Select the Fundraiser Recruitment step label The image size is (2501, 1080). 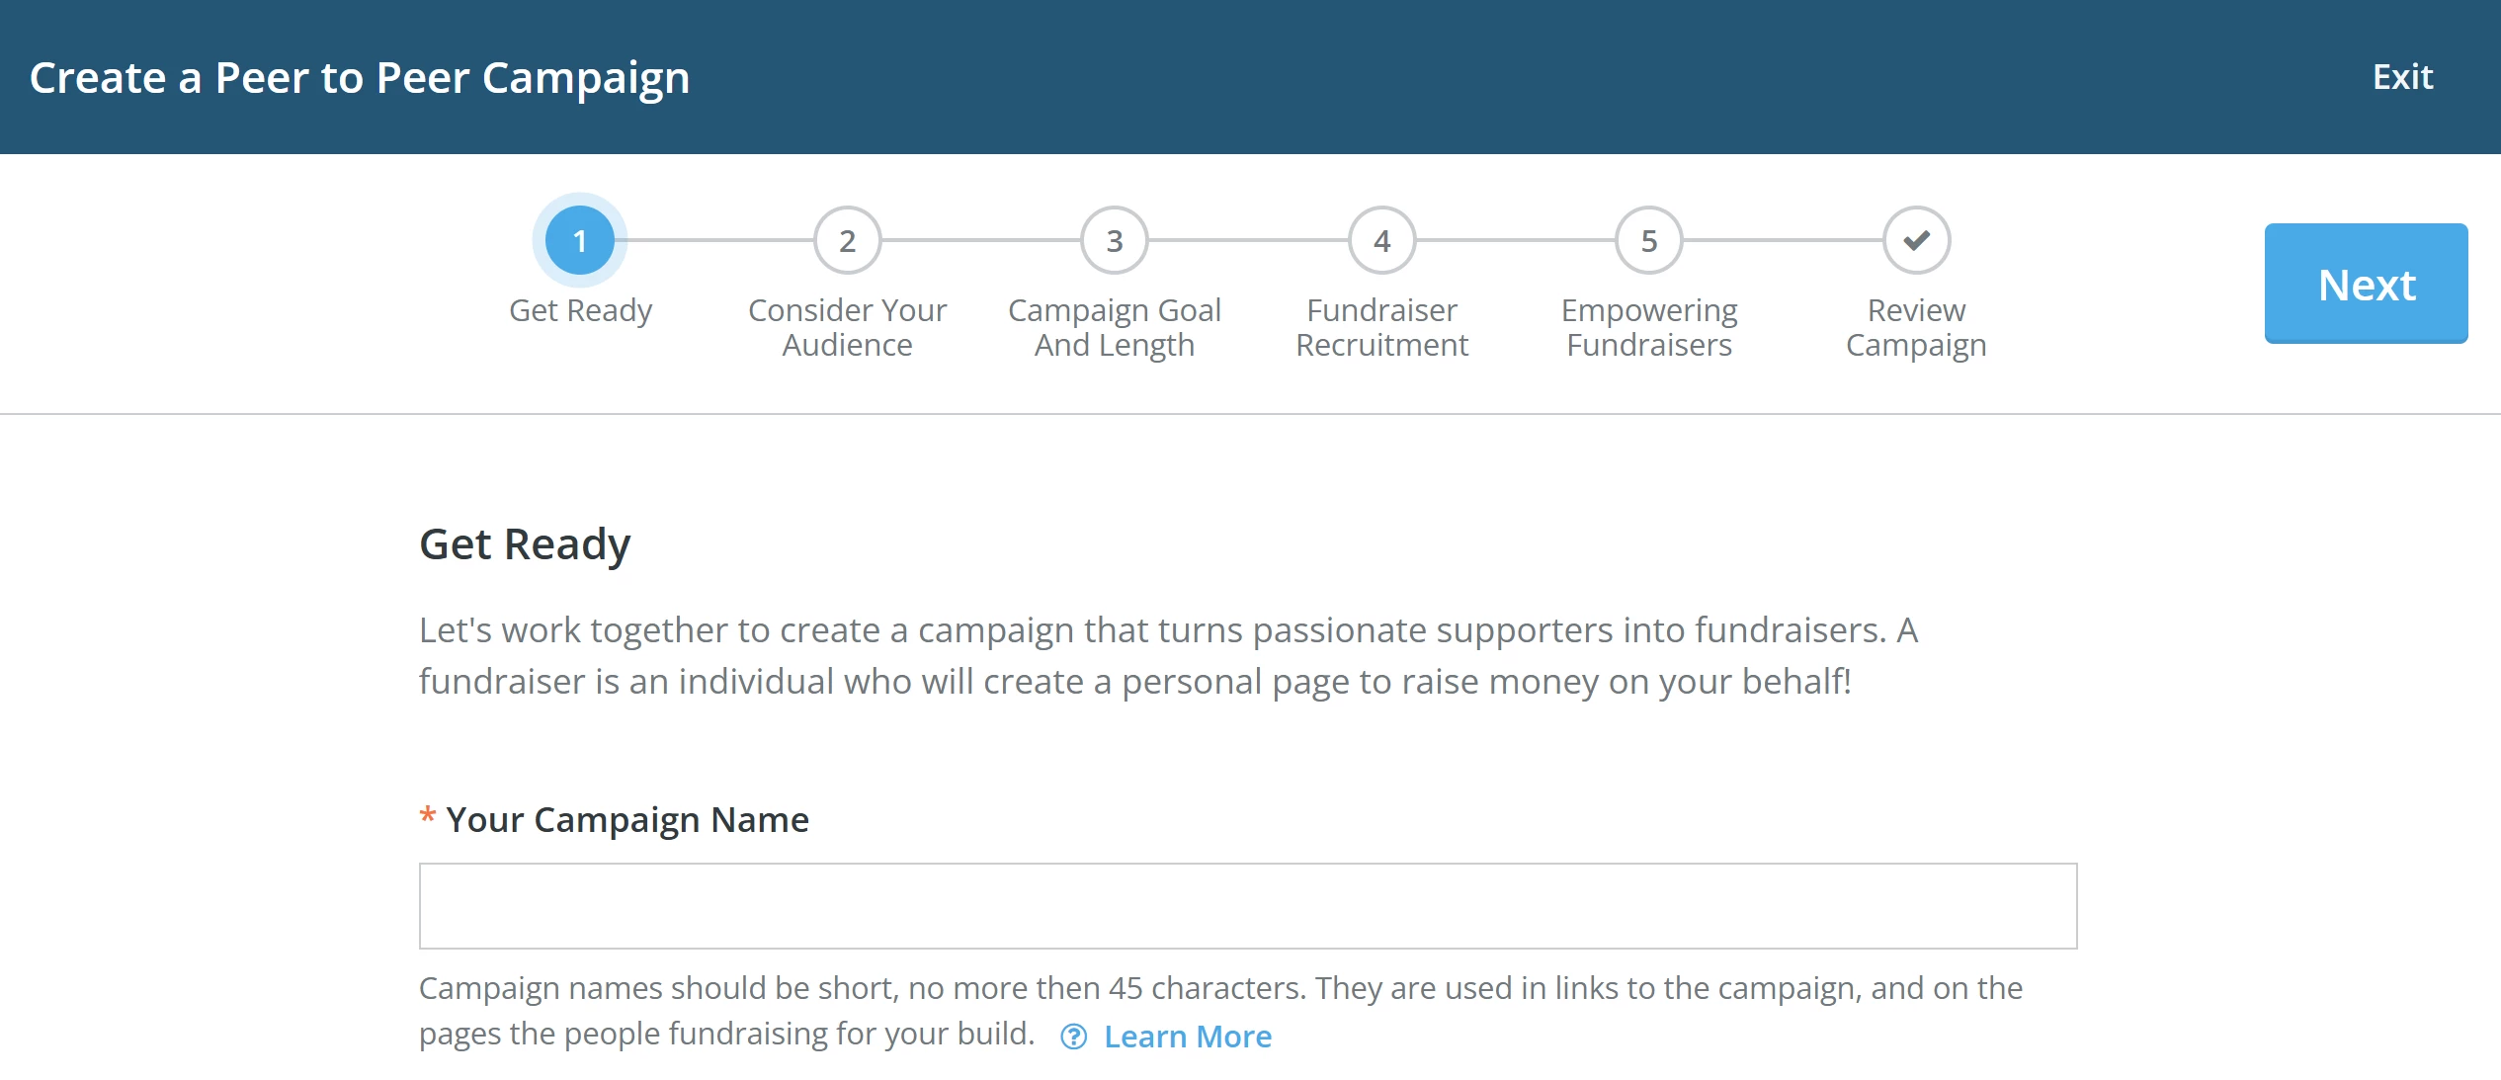tap(1381, 326)
